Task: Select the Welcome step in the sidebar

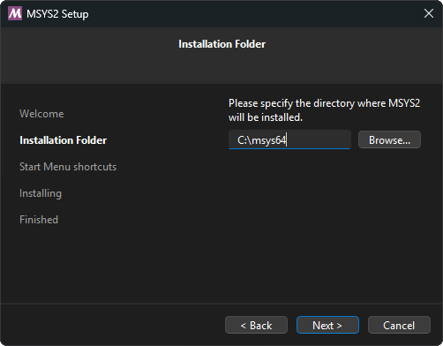Action: pyautogui.click(x=41, y=114)
